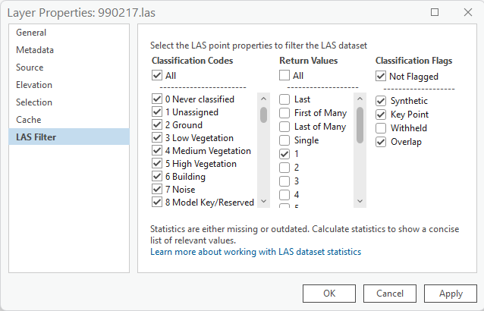
Task: Check the All return values box
Action: [x=284, y=76]
